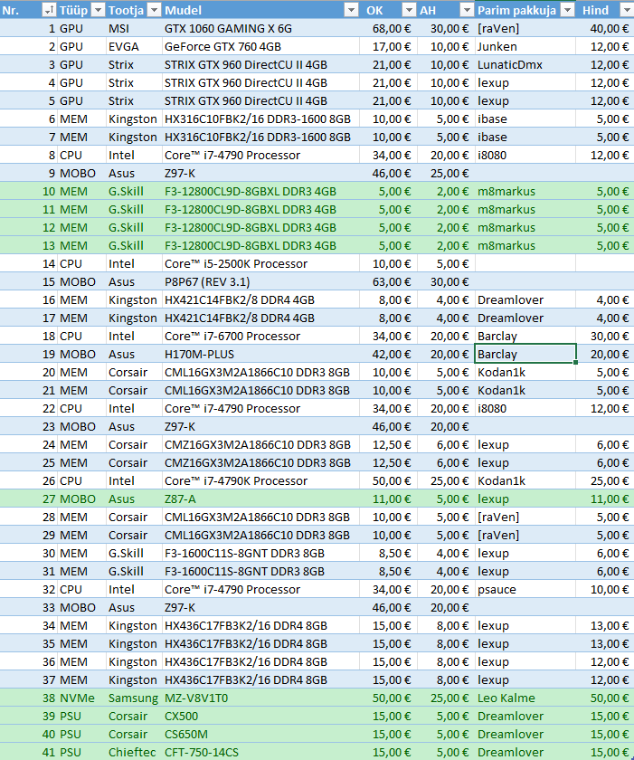Image resolution: width=634 pixels, height=760 pixels.
Task: Click the bidder cell 'Junken'
Action: (x=525, y=46)
